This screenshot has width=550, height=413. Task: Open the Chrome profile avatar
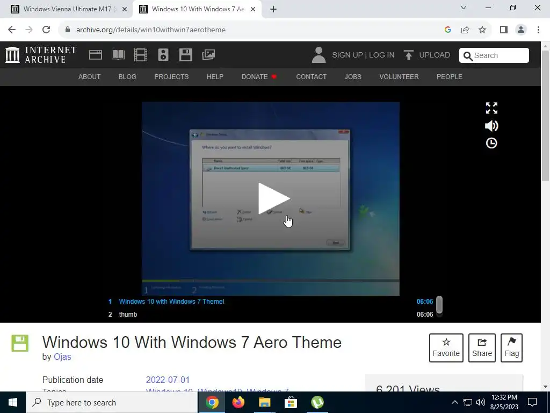[x=521, y=30]
